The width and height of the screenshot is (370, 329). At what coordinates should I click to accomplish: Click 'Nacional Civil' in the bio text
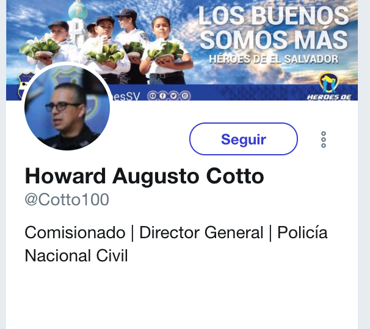click(x=76, y=255)
